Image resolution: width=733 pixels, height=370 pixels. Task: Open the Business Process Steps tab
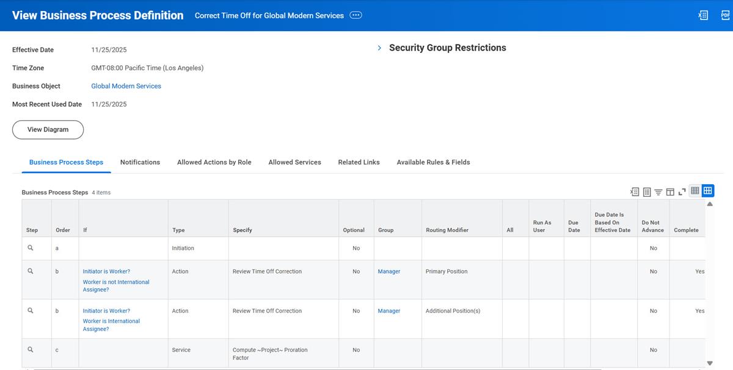(66, 162)
